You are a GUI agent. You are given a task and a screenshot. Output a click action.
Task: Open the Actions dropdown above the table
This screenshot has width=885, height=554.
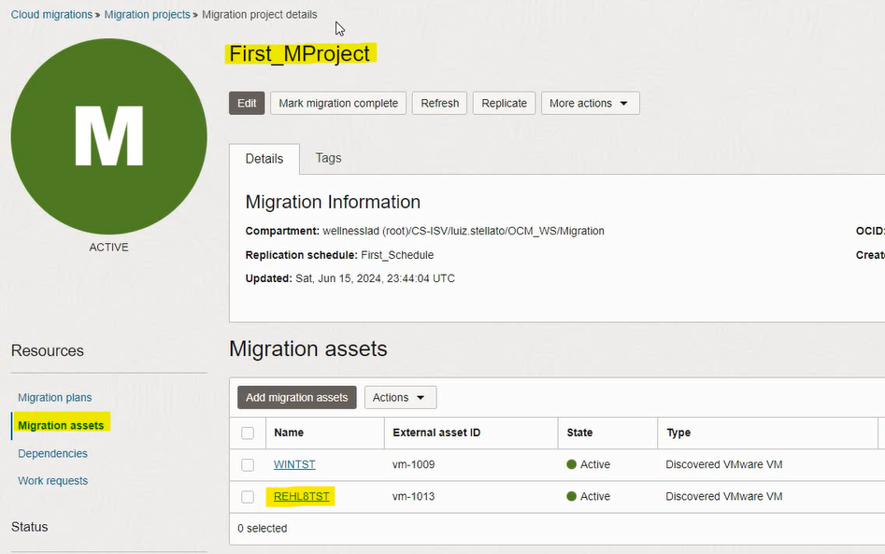(x=399, y=397)
